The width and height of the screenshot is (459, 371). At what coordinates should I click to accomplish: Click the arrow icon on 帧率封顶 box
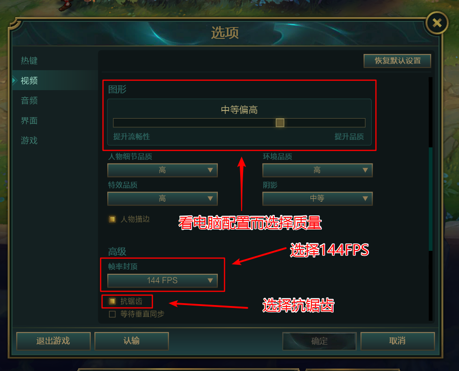210,280
